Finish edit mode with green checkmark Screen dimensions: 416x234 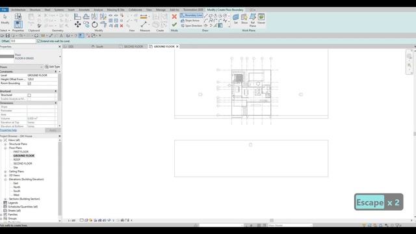174,25
